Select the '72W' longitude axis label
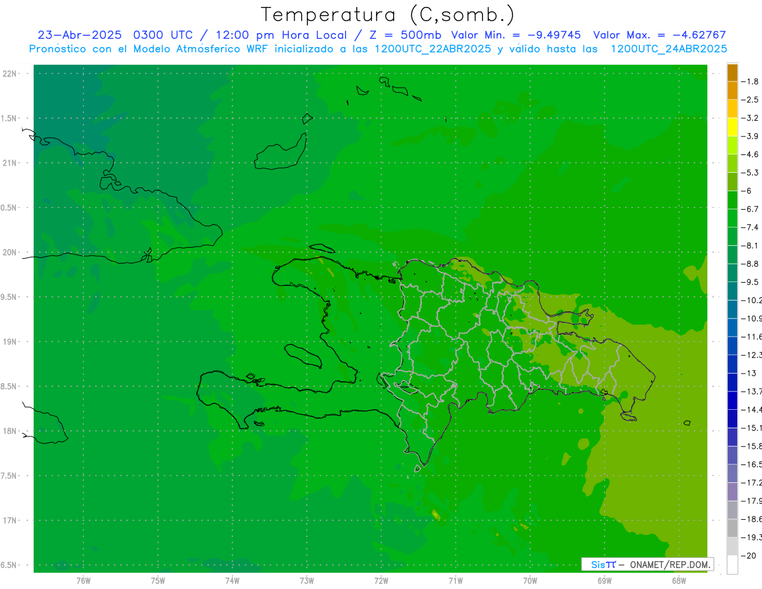762x589 pixels. click(x=381, y=580)
